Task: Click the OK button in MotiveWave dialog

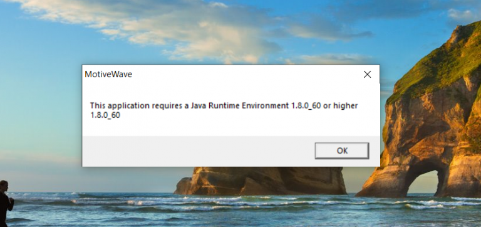Action: [x=342, y=150]
